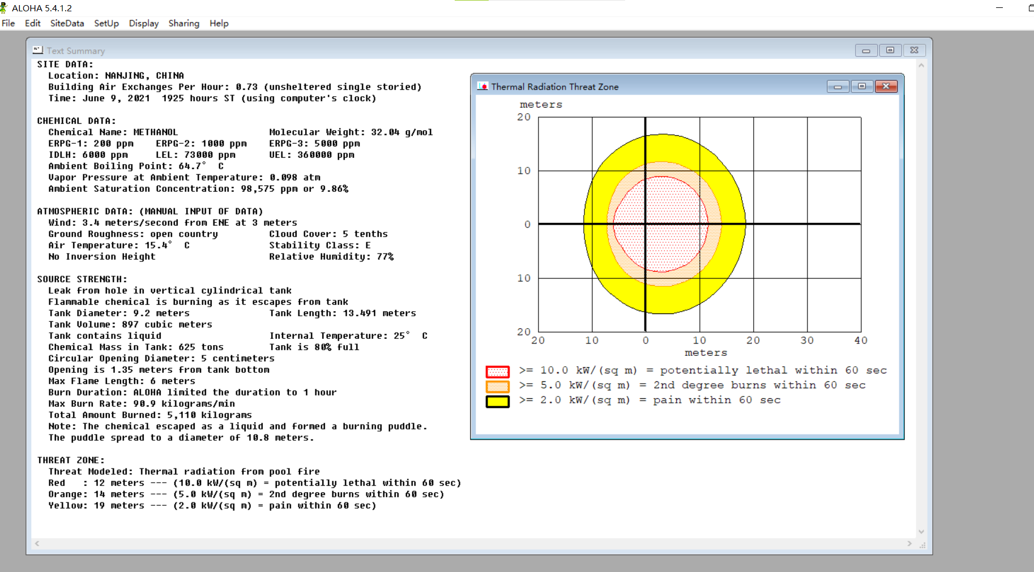This screenshot has height=572, width=1034.
Task: Click 'Chemical Mass in Tank: 625 tons'
Action: pyautogui.click(x=136, y=347)
